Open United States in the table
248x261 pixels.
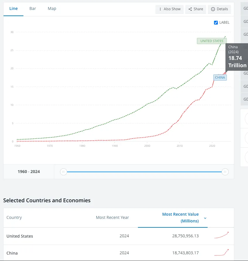point(20,236)
